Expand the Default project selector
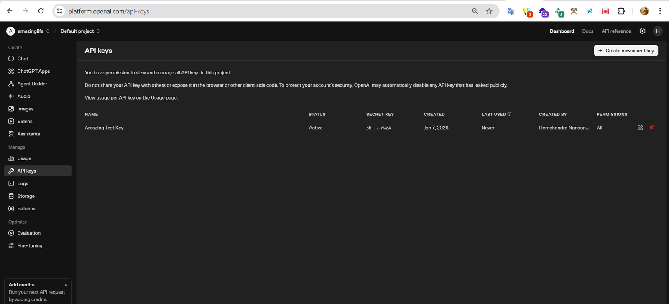 [80, 31]
